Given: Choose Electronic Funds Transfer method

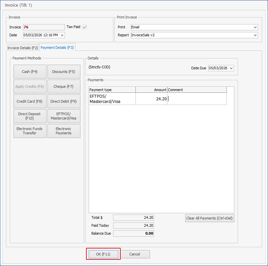Looking at the screenshot, I should pyautogui.click(x=30, y=131).
